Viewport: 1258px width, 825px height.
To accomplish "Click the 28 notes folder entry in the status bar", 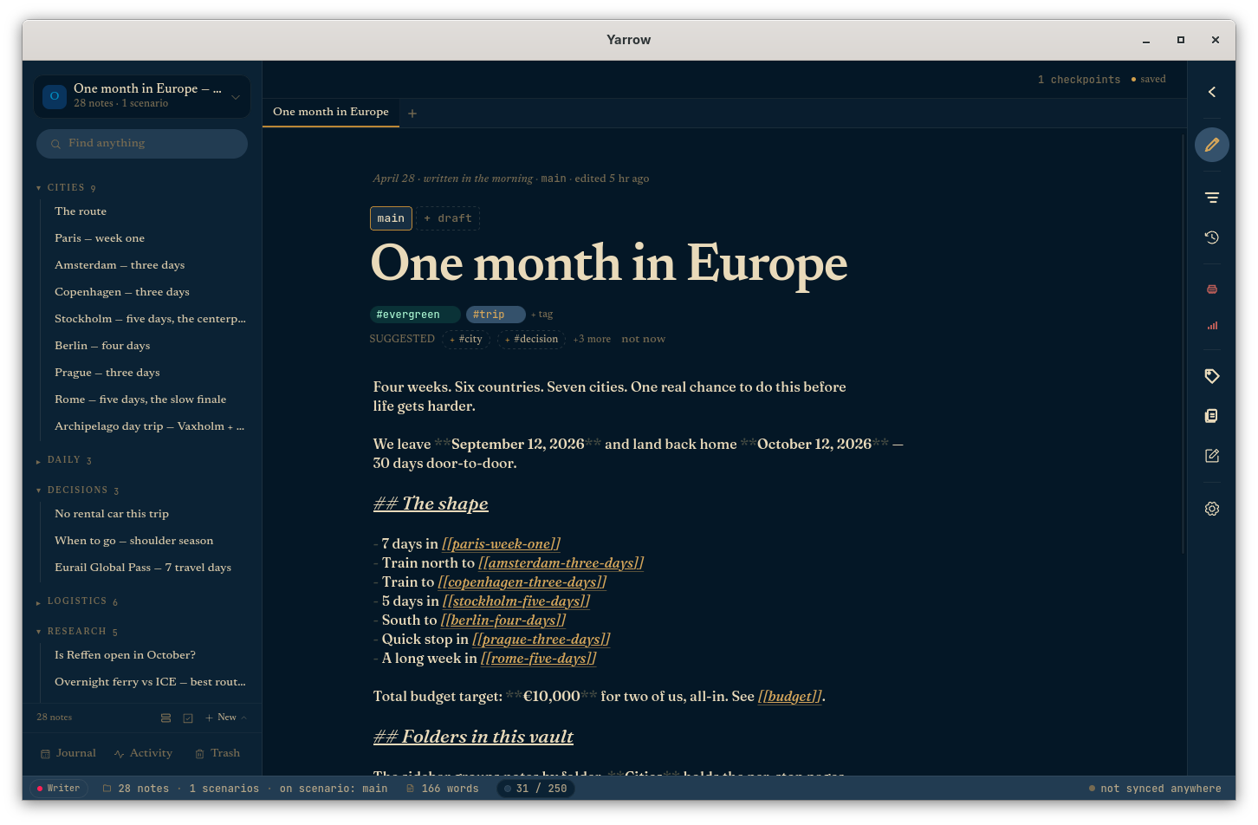I will (x=136, y=789).
